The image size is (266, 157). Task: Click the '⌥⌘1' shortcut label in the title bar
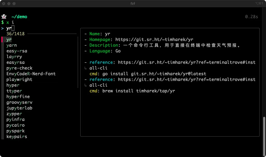coord(259,3)
